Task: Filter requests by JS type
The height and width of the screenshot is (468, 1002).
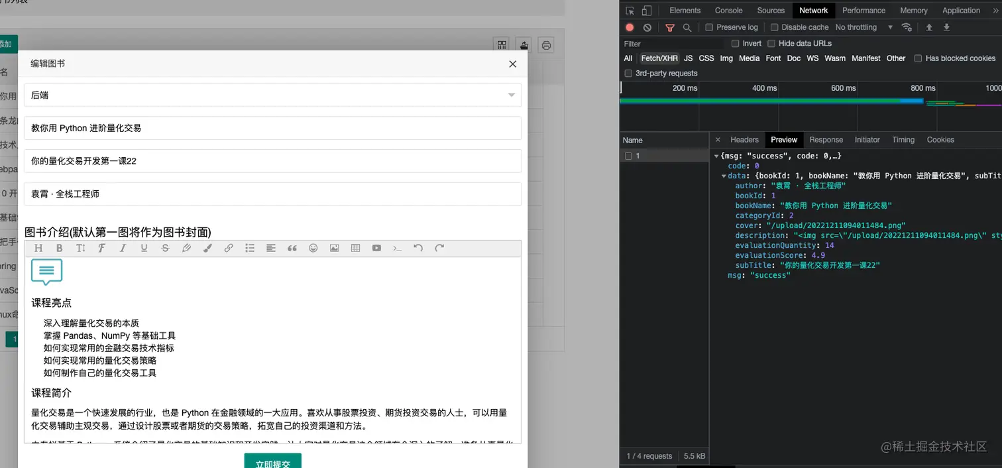Action: [688, 58]
